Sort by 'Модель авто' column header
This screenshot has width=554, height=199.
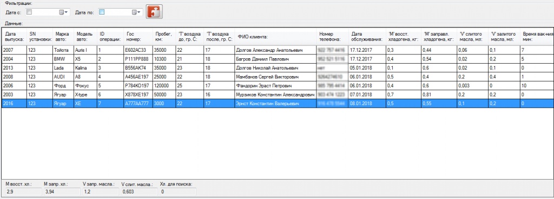pyautogui.click(x=85, y=36)
